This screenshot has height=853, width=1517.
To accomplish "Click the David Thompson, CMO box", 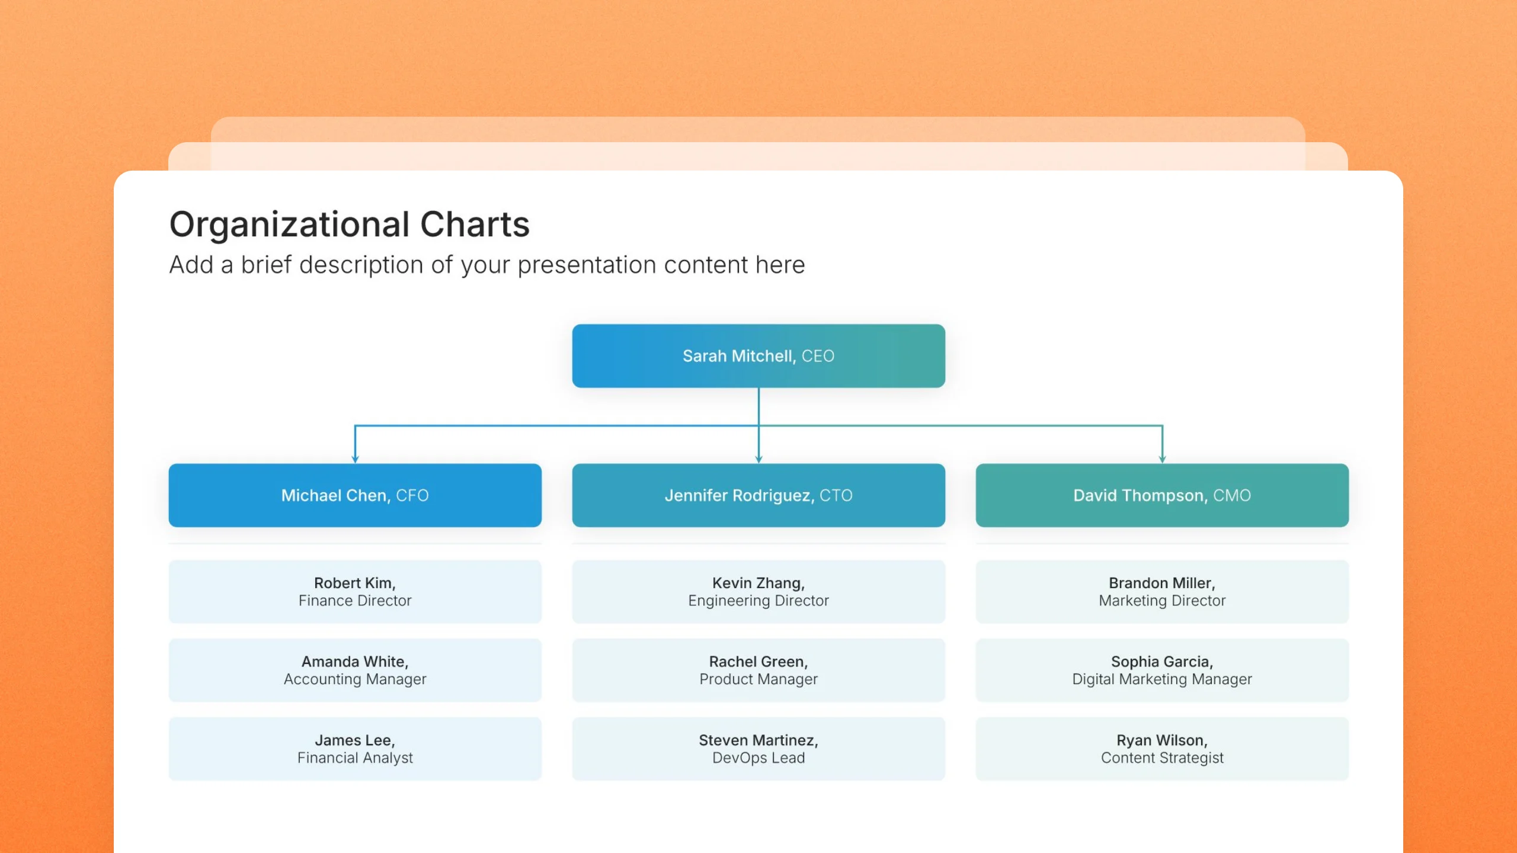I will (x=1162, y=495).
